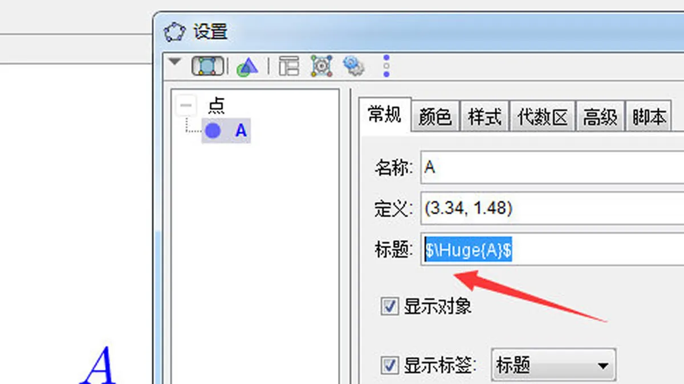Open the Advanced gear settings icon
The image size is (684, 384).
353,66
